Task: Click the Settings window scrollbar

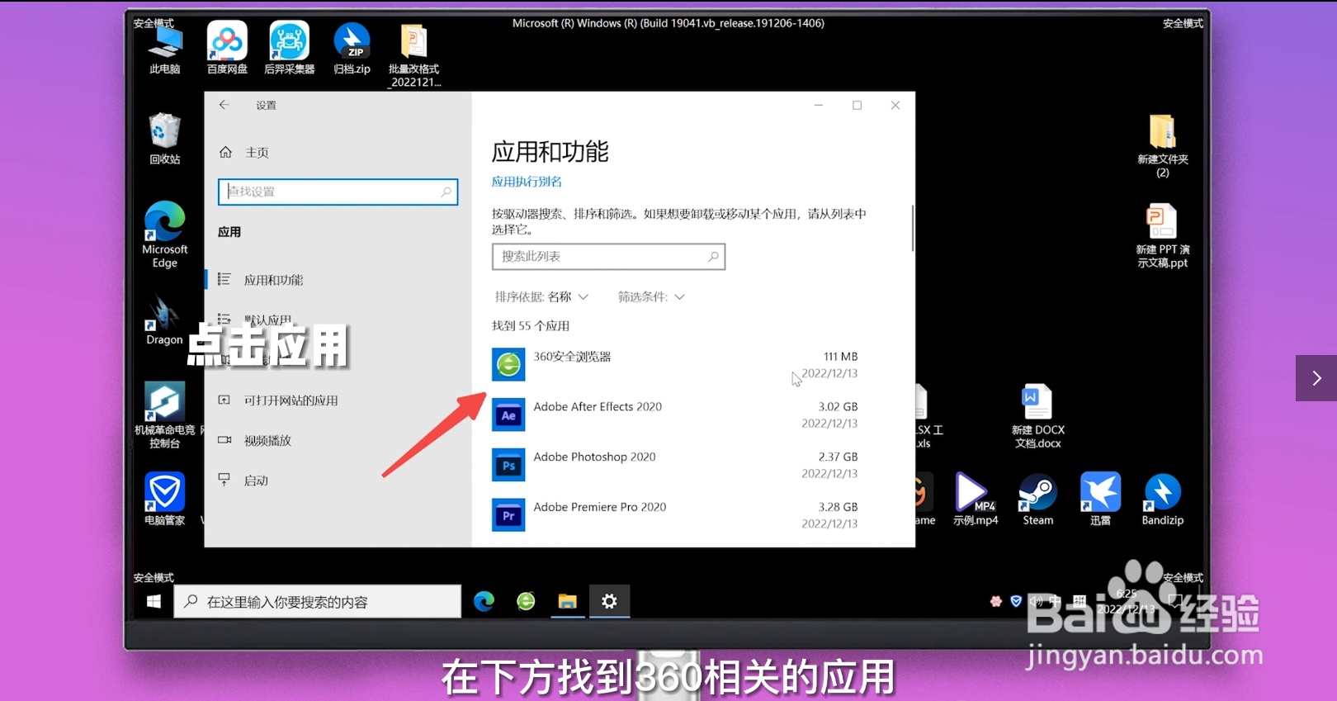Action: [912, 228]
